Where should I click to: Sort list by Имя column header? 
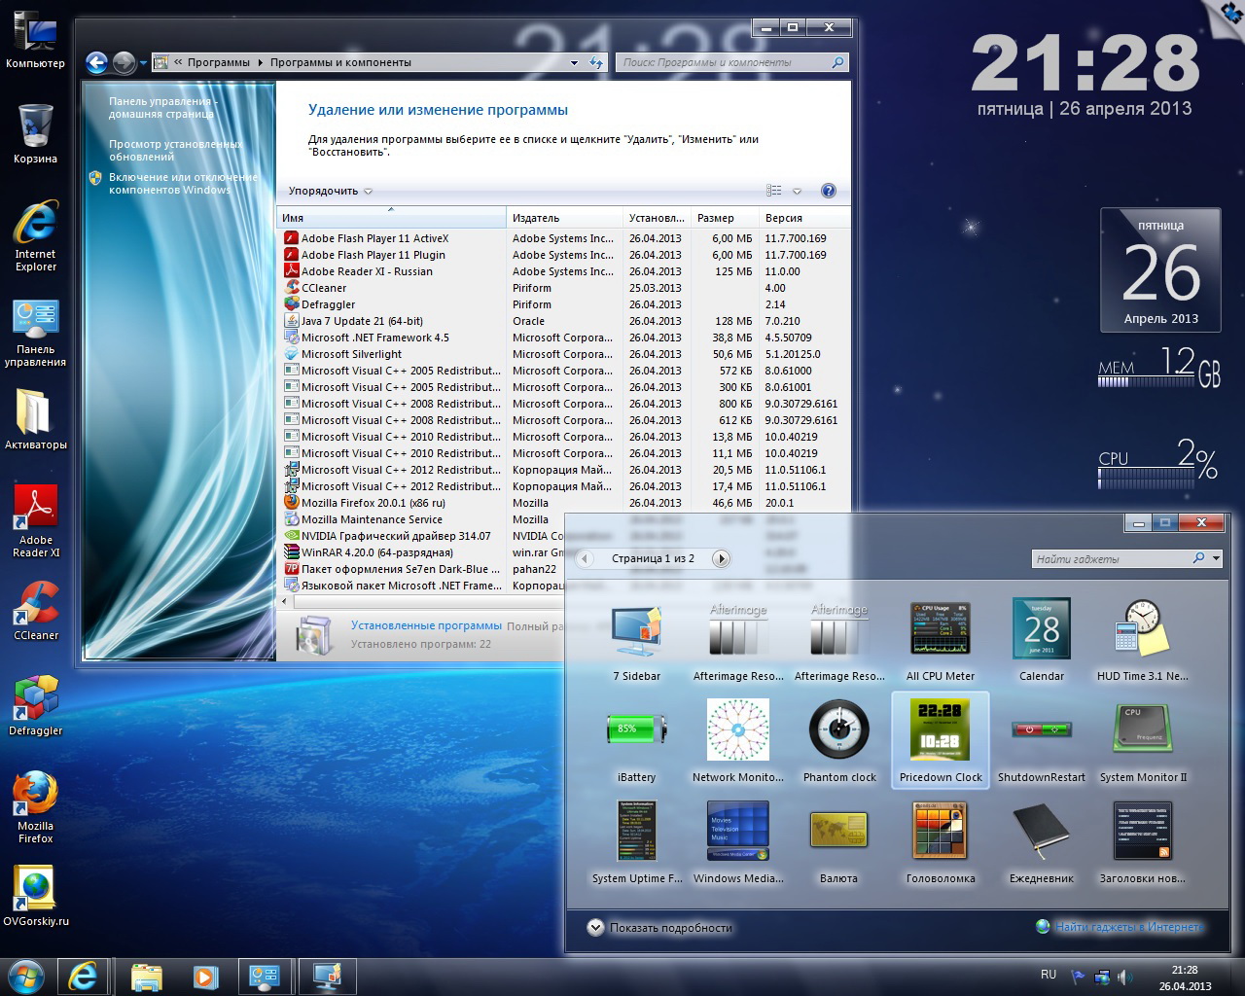pyautogui.click(x=392, y=218)
